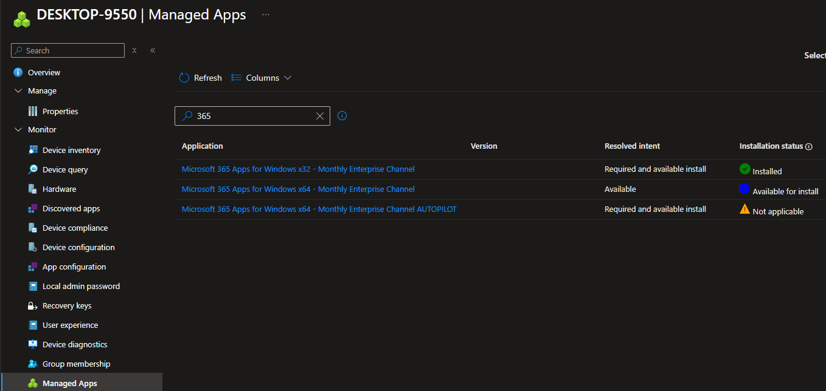Open the Microsoft 365 Apps AUTOPILOT link

(319, 209)
